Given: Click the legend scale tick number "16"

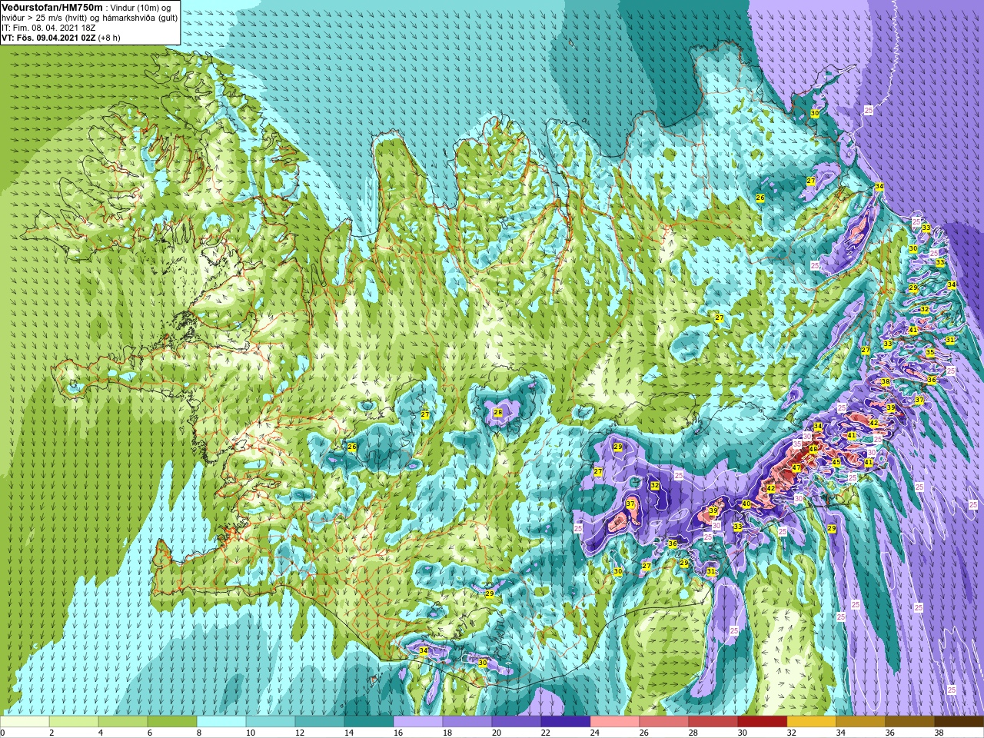Looking at the screenshot, I should (x=397, y=733).
